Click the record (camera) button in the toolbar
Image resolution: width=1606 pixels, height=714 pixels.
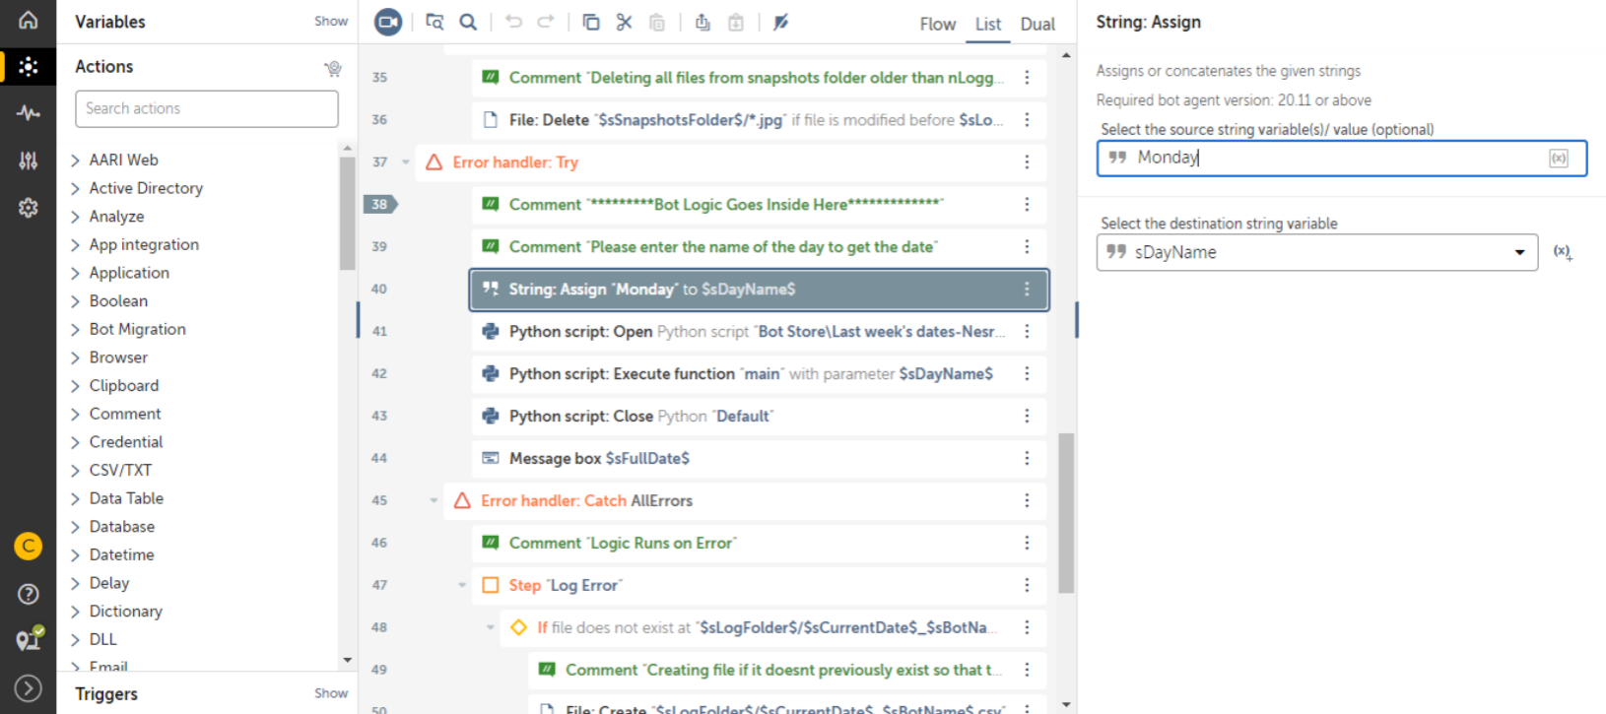pos(388,22)
